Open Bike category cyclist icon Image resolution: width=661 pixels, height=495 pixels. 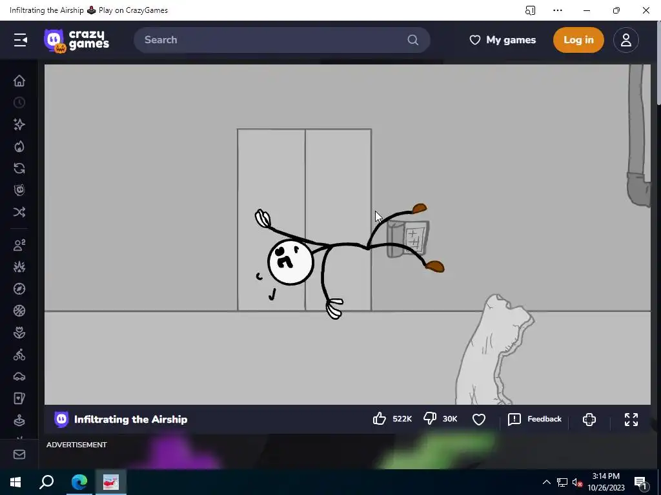(19, 354)
